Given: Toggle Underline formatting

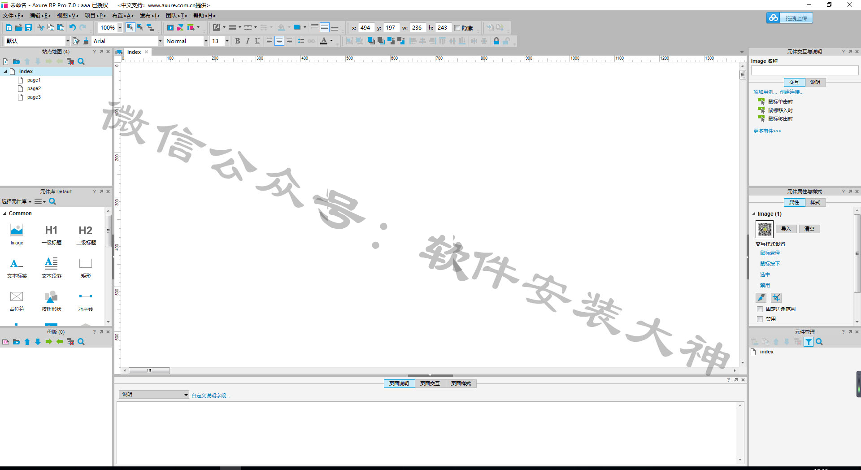Looking at the screenshot, I should coord(257,41).
